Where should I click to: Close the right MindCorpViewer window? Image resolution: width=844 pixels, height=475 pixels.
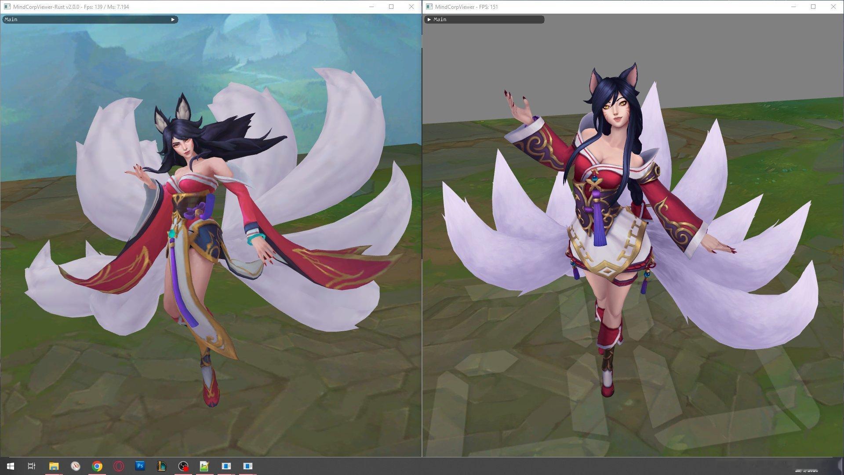(833, 7)
